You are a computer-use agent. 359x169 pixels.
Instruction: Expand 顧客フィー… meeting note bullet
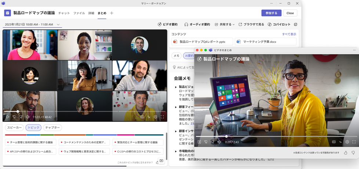(175, 107)
